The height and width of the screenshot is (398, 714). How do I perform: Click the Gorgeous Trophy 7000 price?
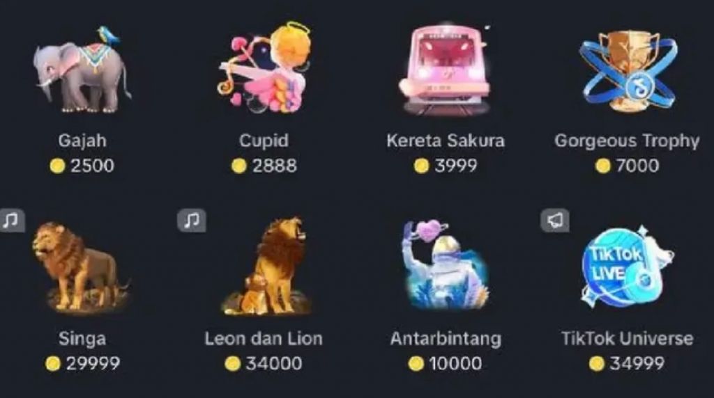click(628, 166)
